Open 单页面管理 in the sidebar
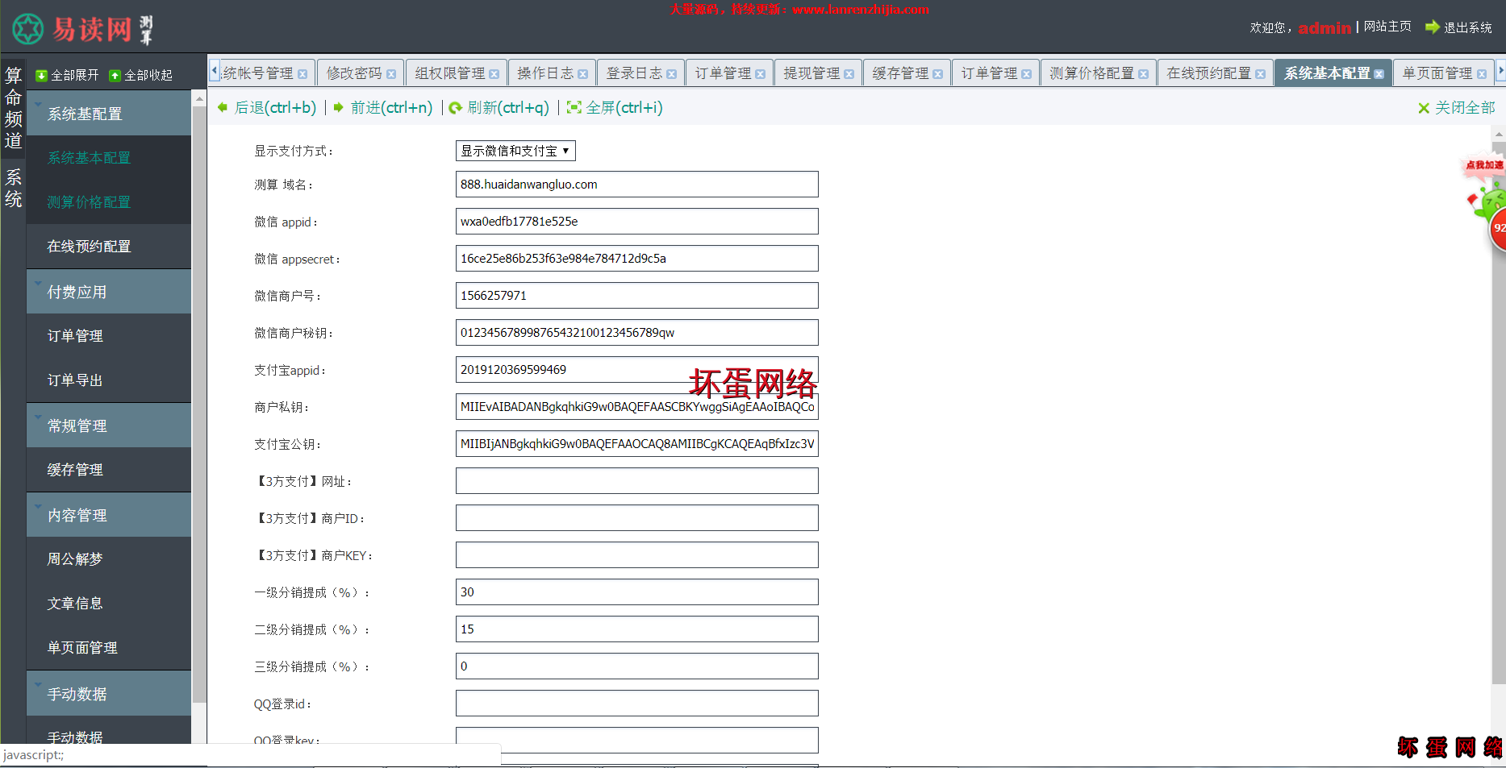Image resolution: width=1506 pixels, height=768 pixels. click(x=109, y=648)
